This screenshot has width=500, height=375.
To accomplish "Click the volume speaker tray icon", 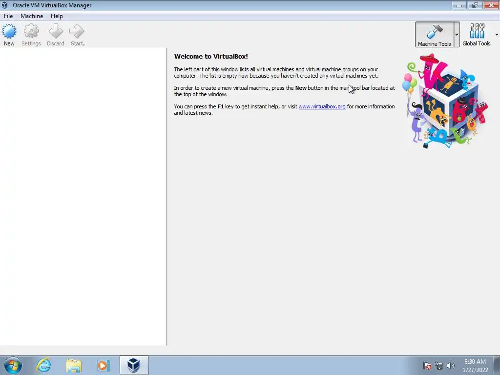I will click(x=450, y=366).
